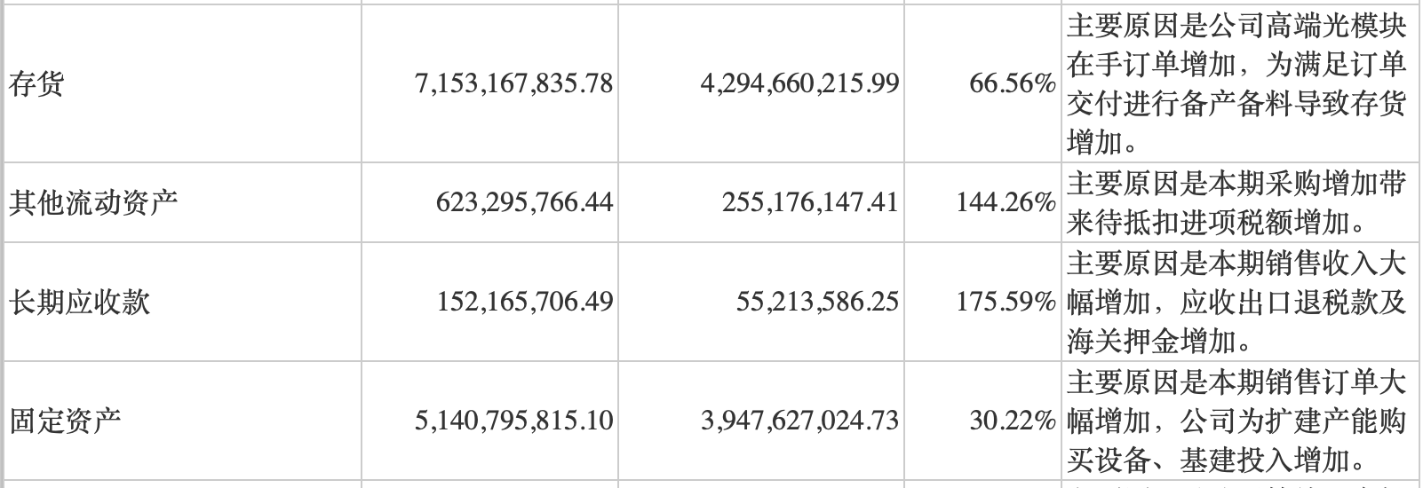Click the explanation about 高端光模块 orders
Screen dimensions: 1423x488
pyautogui.click(x=1236, y=84)
